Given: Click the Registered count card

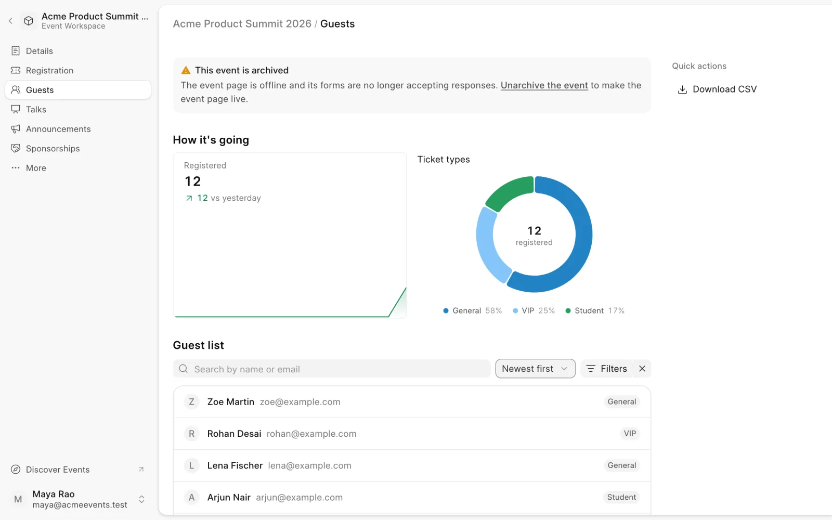Looking at the screenshot, I should (290, 235).
